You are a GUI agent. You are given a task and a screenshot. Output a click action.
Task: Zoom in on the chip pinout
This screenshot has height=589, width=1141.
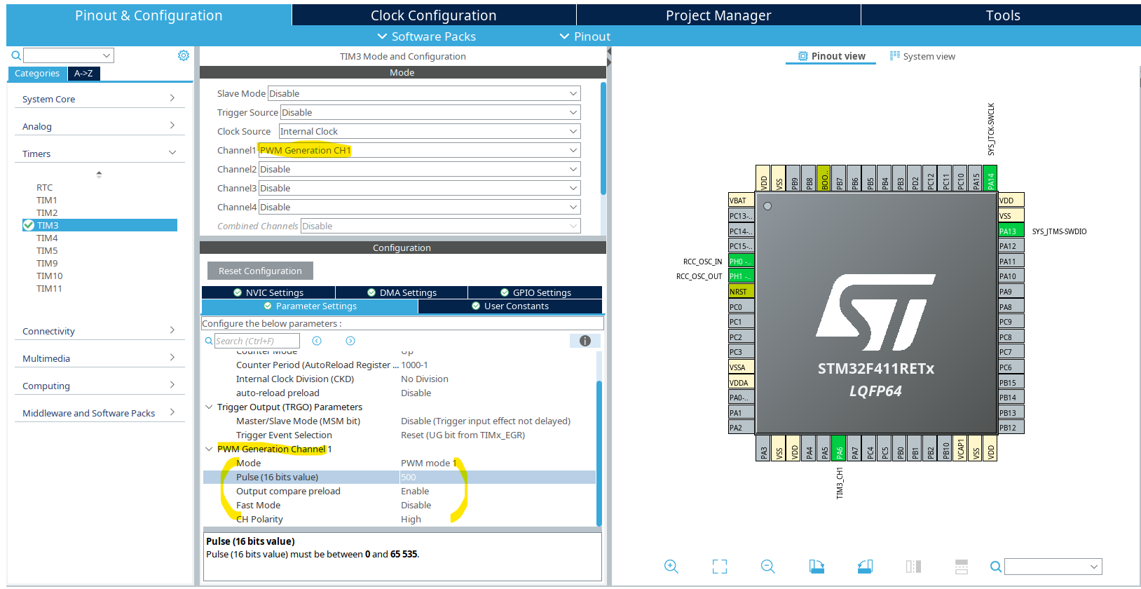tap(671, 567)
